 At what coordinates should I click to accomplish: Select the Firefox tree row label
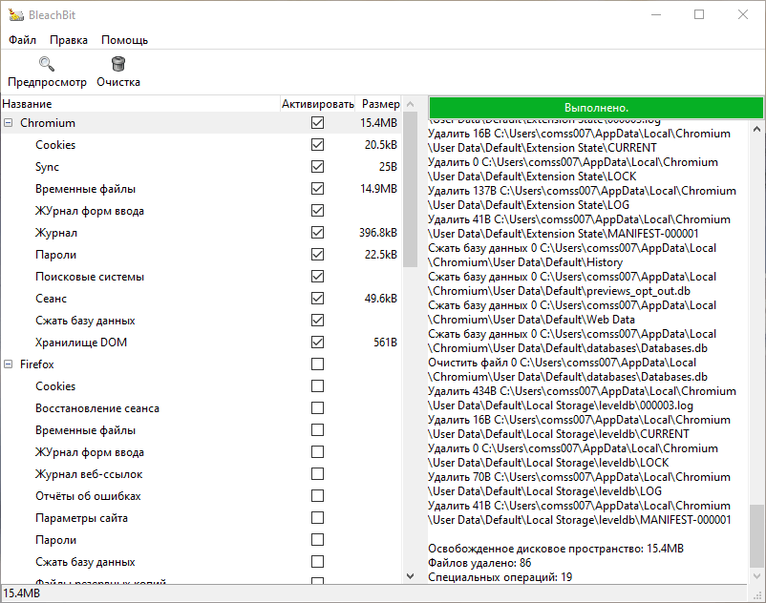pyautogui.click(x=37, y=364)
